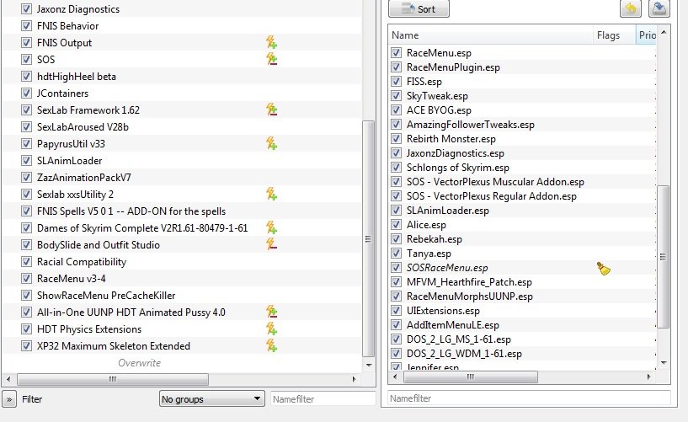
Task: Click the flag icon on BodySlide and Outfit Studio
Action: pos(271,245)
